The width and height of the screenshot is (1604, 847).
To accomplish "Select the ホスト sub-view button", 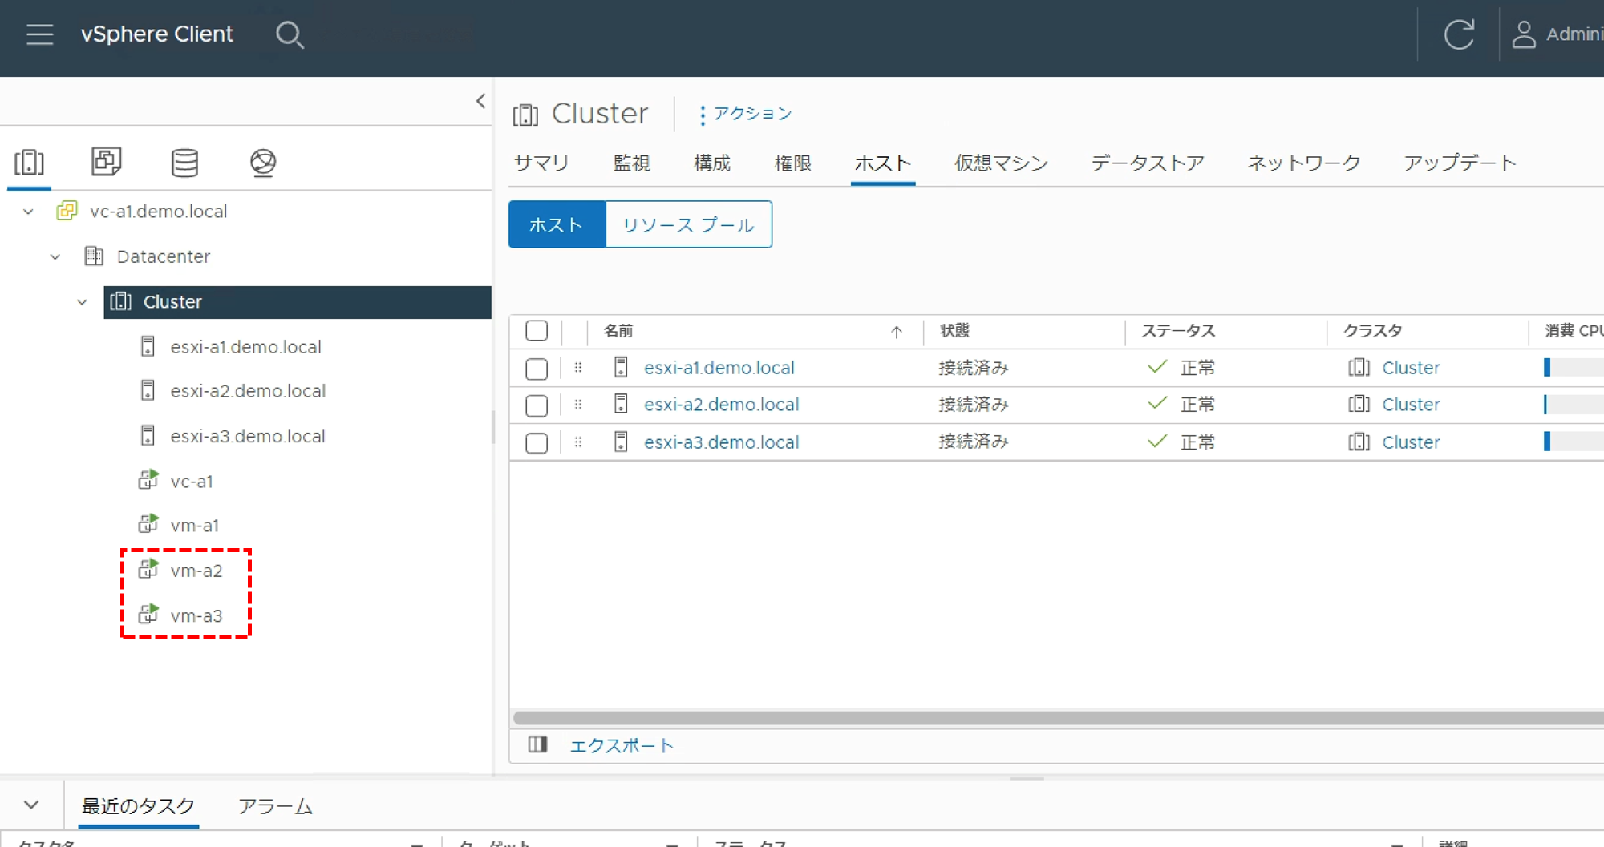I will 557,224.
